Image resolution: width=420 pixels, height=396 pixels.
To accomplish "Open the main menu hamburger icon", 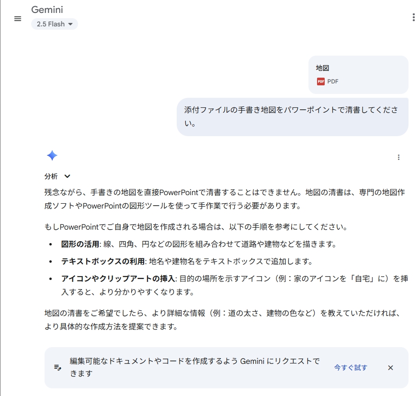I will [18, 19].
